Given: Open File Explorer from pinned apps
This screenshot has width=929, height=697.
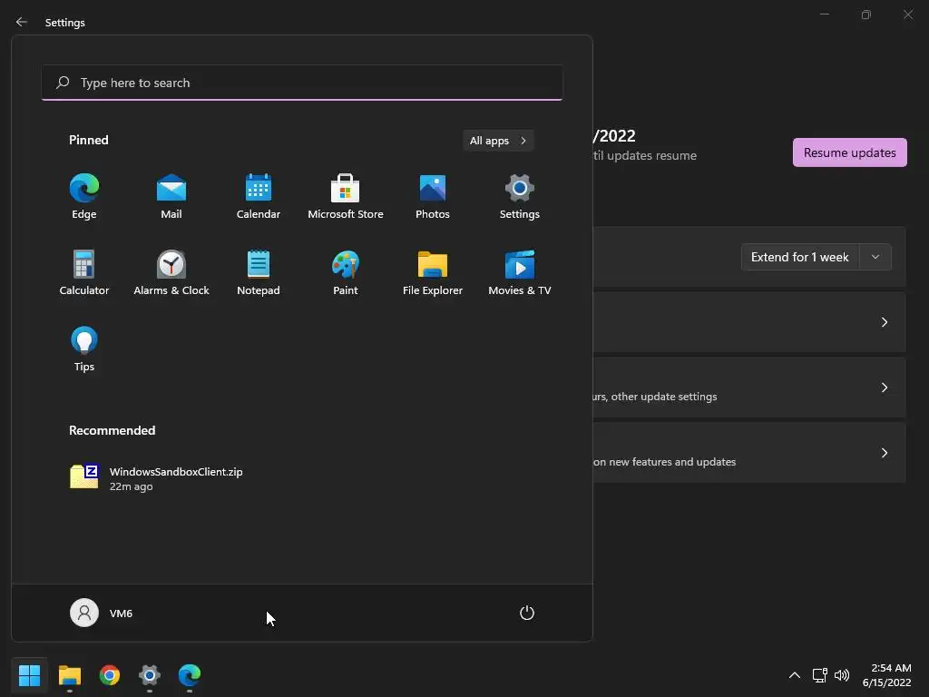Looking at the screenshot, I should (x=433, y=272).
